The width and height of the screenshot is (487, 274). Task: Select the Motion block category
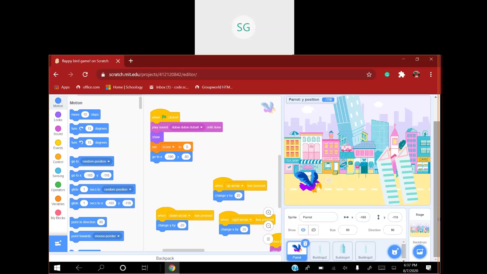(58, 103)
